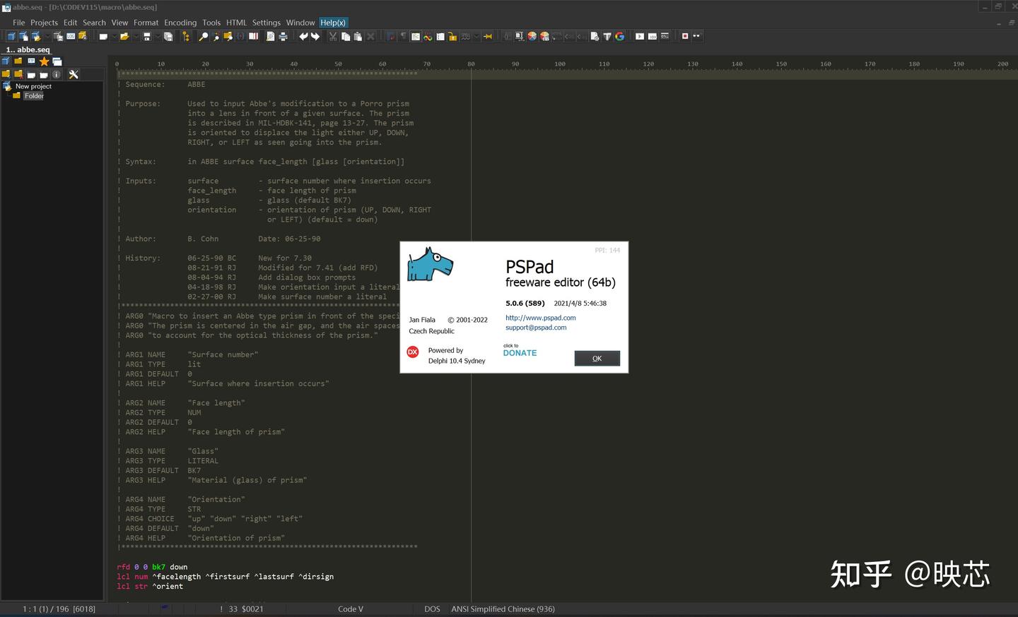Select the Folder item under New project
This screenshot has width=1018, height=617.
pos(34,95)
